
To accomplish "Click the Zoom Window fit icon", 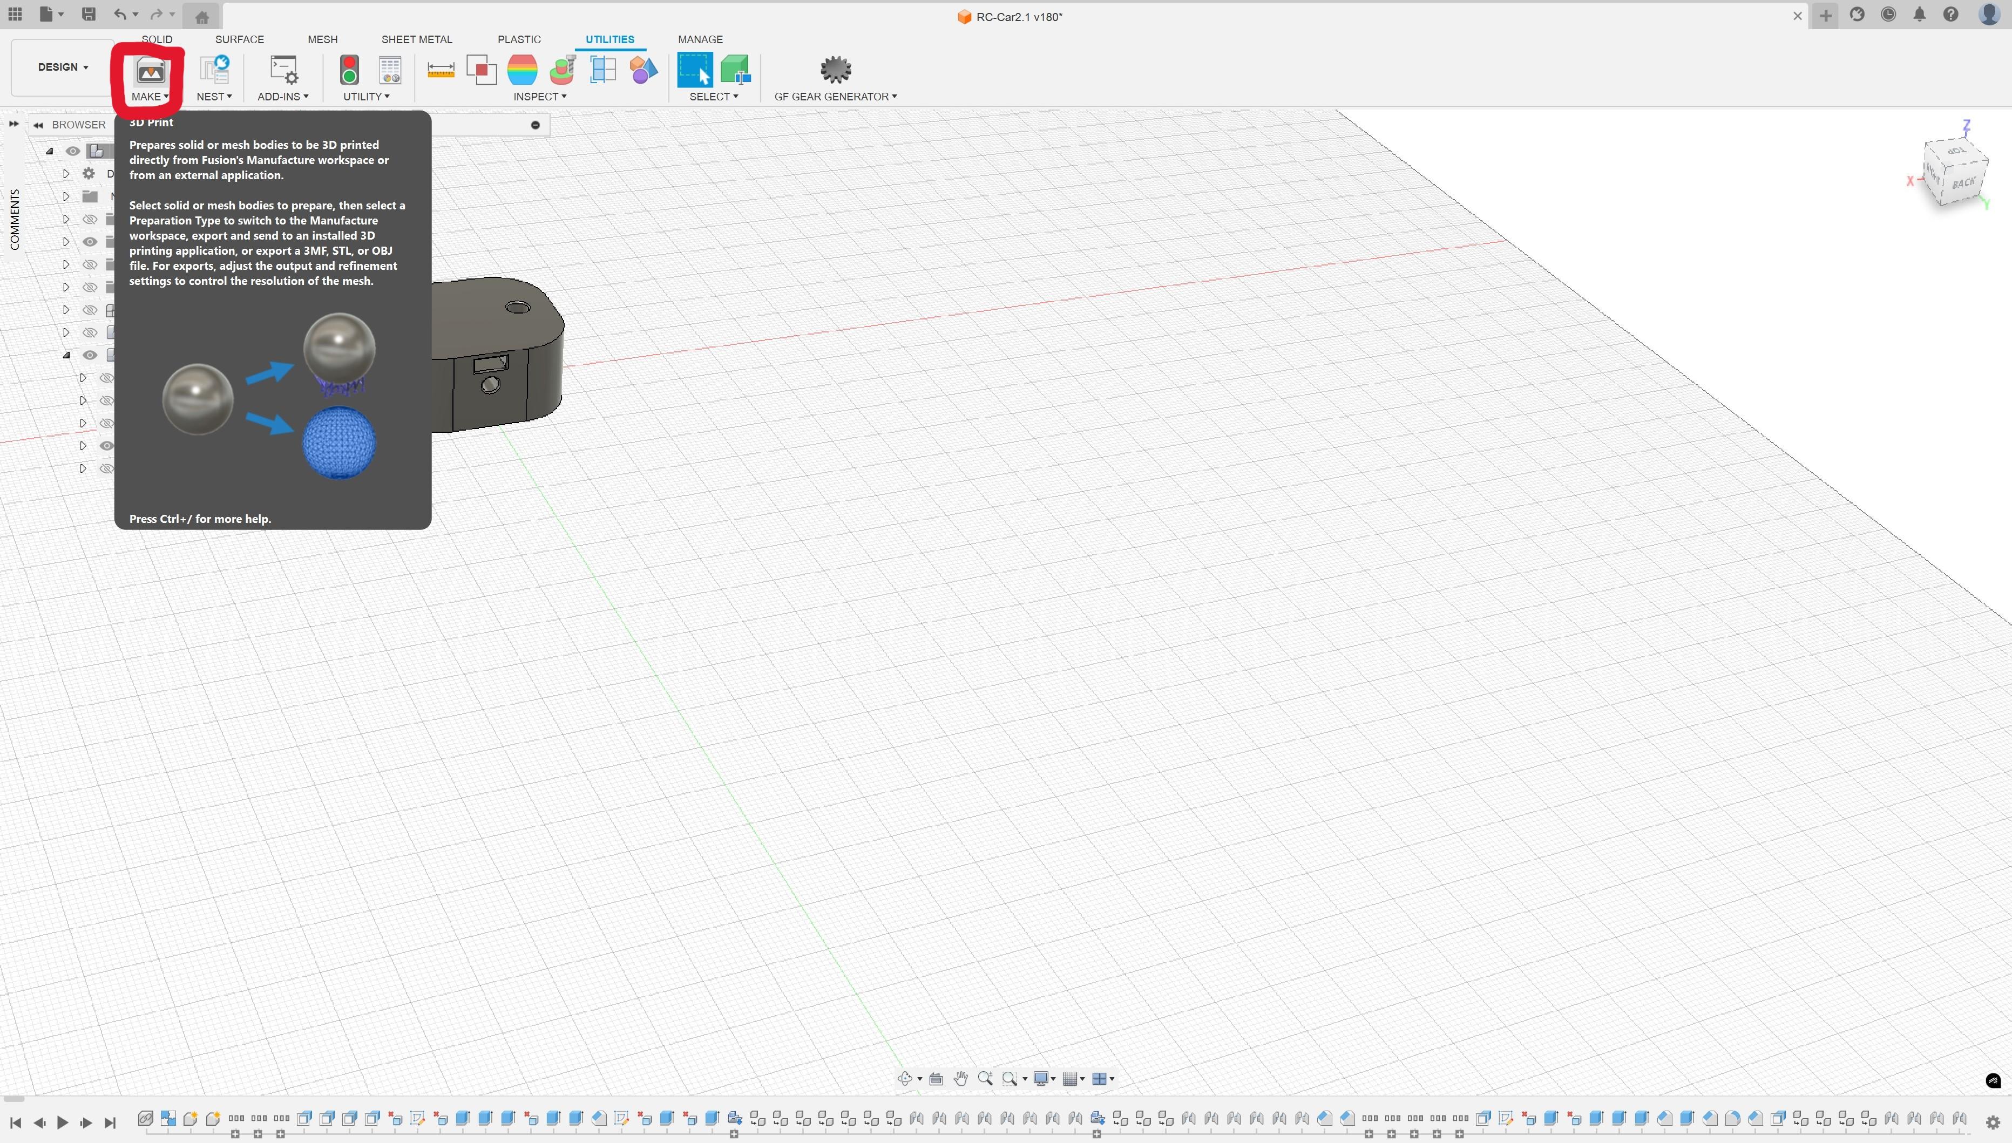I will 1010,1079.
